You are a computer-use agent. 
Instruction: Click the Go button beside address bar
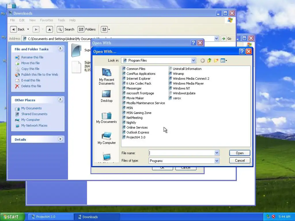point(226,39)
